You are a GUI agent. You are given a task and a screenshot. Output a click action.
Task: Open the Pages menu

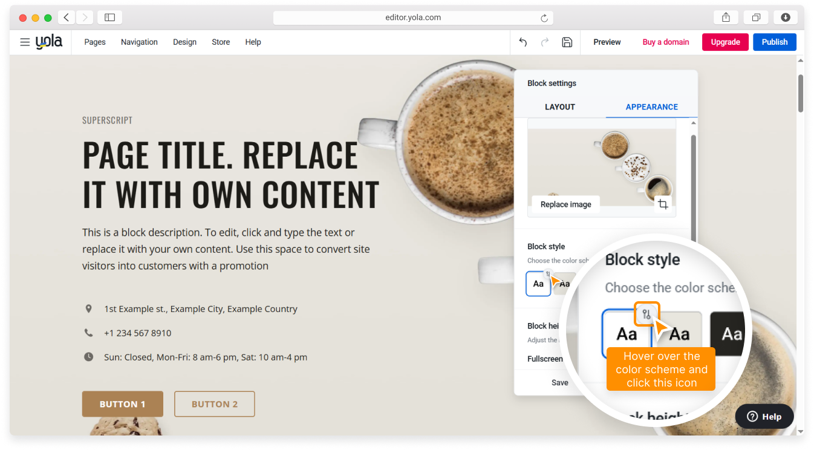[95, 42]
